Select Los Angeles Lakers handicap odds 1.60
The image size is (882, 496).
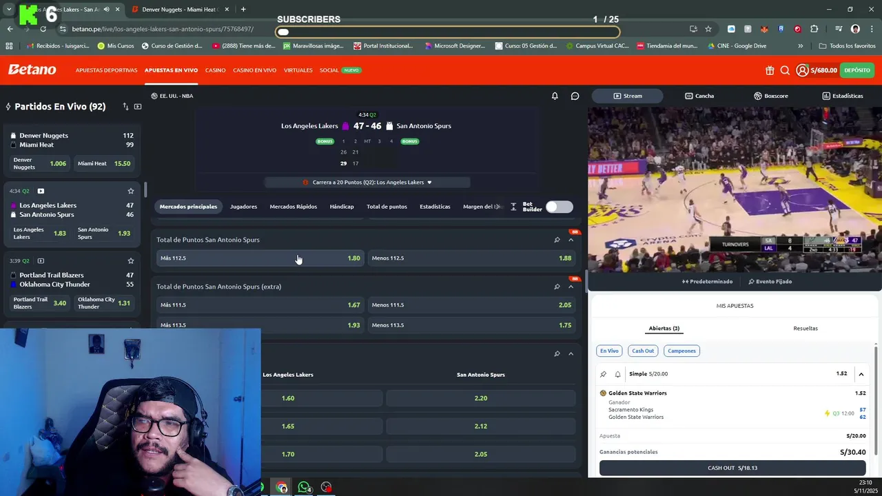(x=288, y=398)
